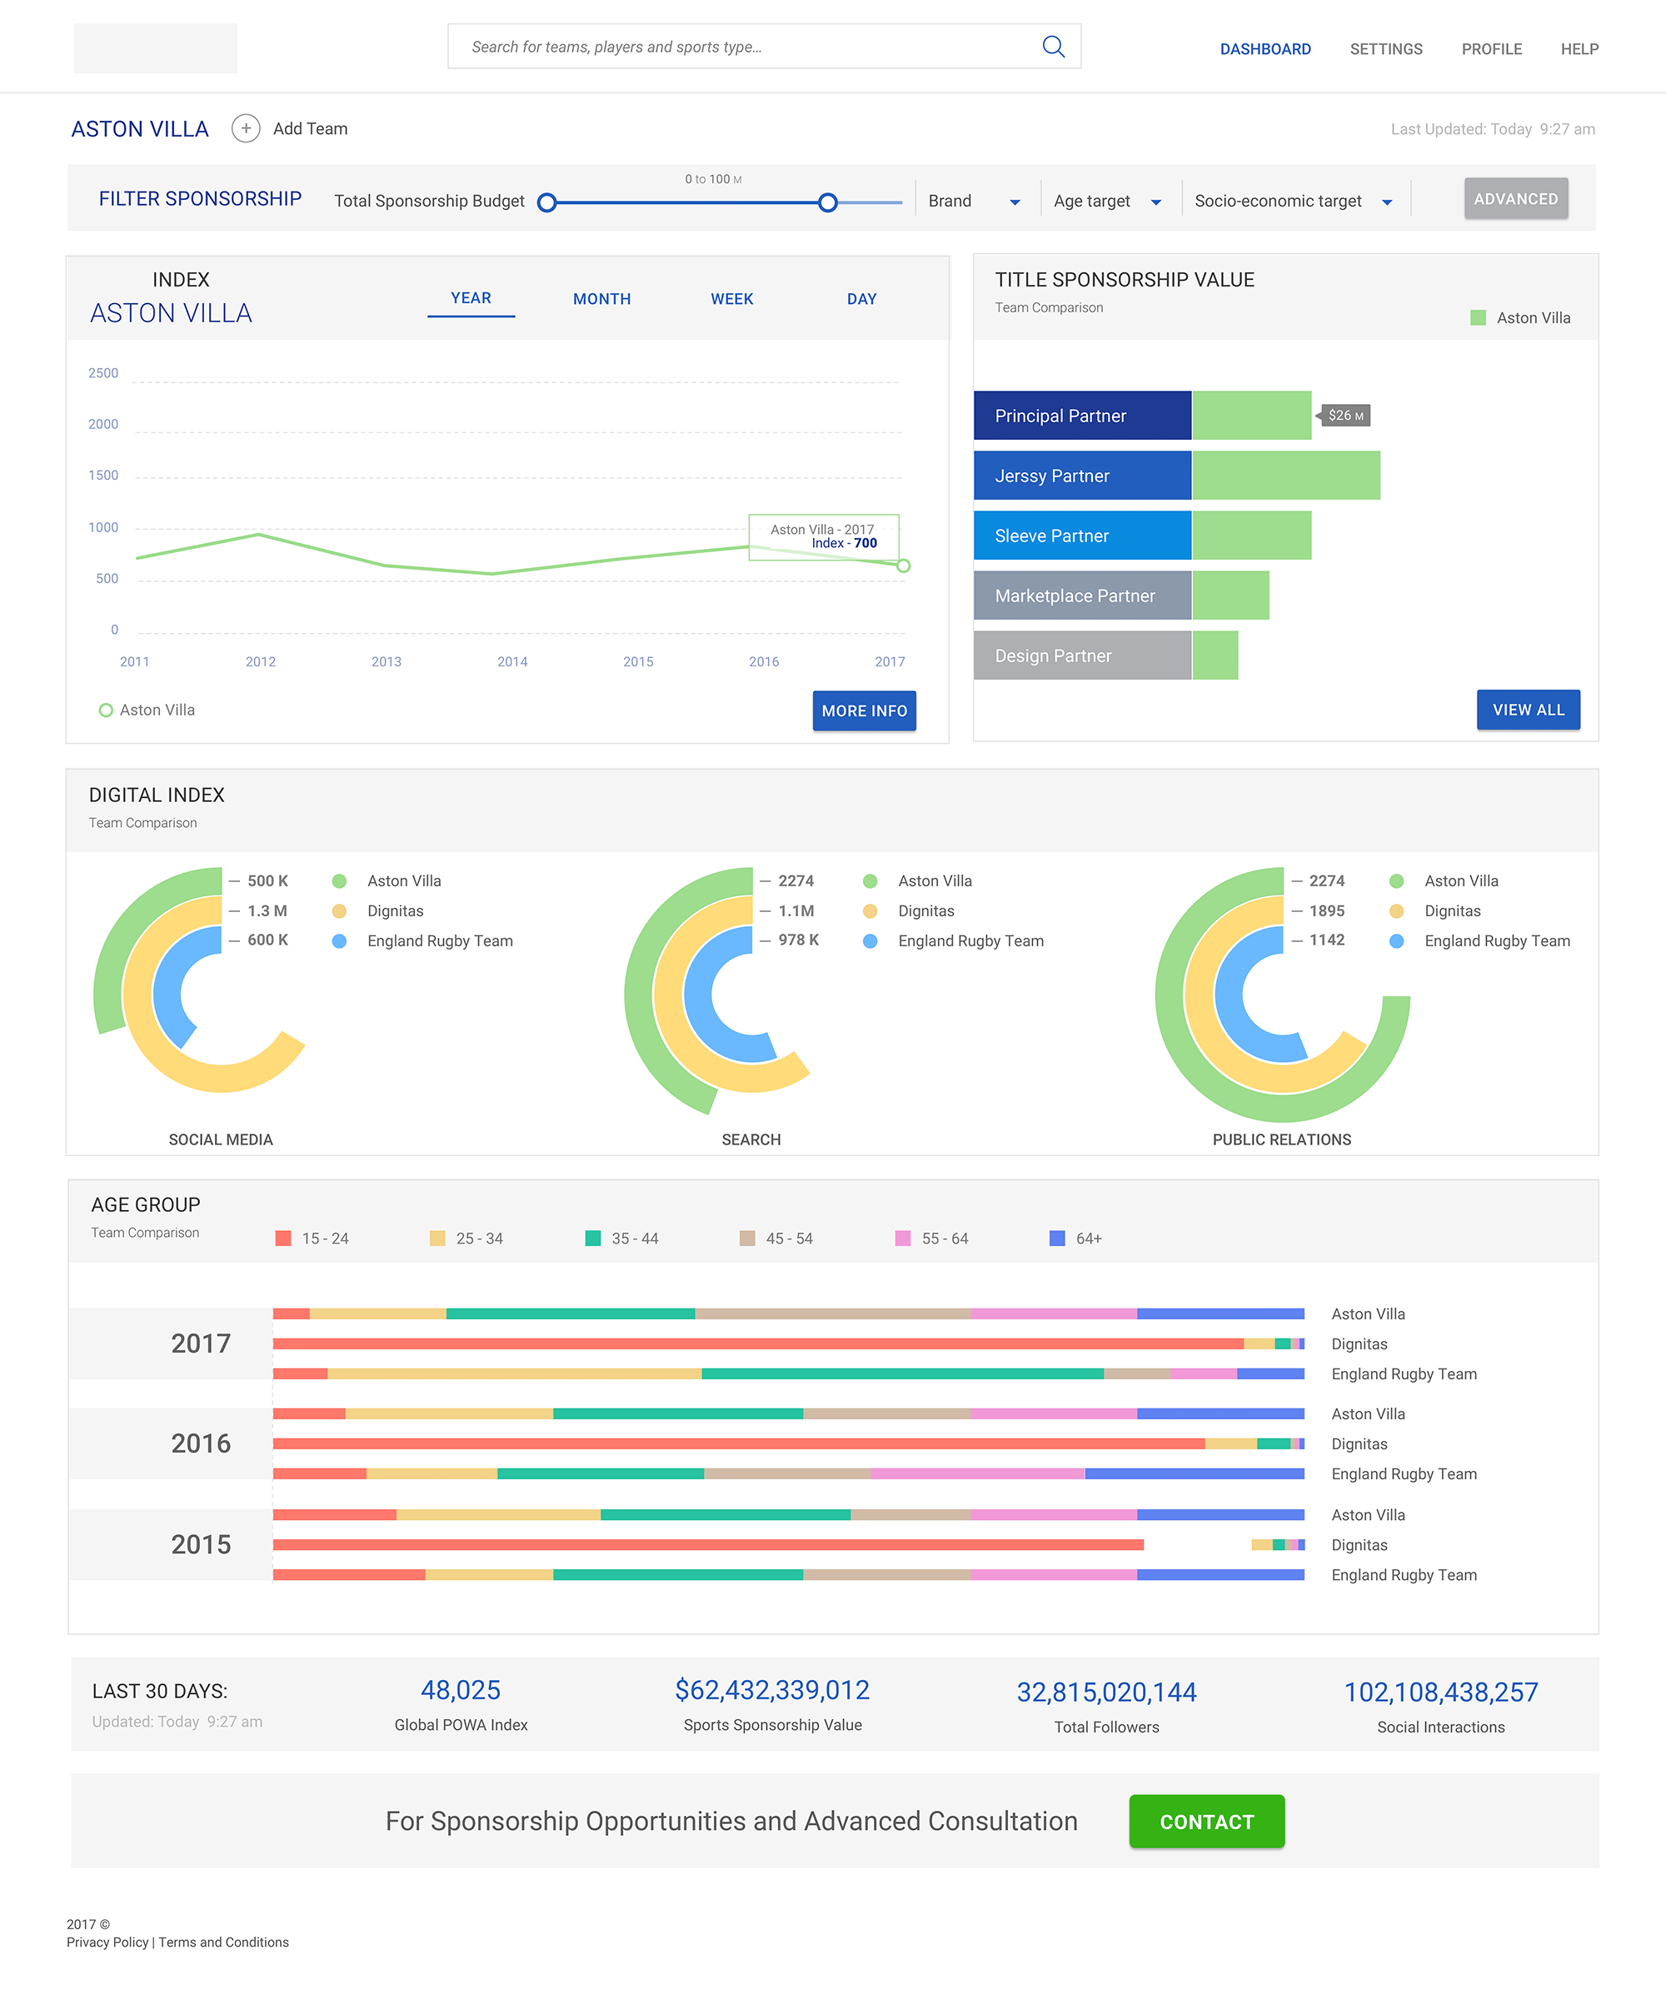The height and width of the screenshot is (1999, 1666).
Task: Click the VIEW ALL button
Action: click(1528, 709)
